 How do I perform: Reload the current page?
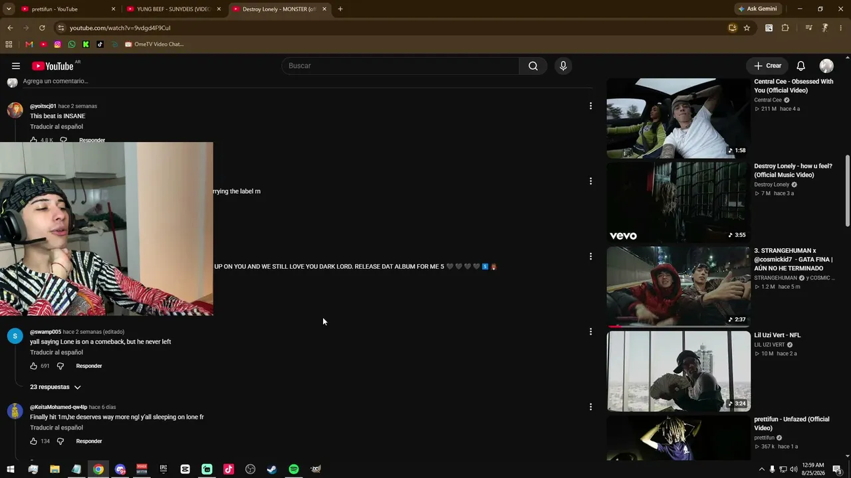(42, 28)
